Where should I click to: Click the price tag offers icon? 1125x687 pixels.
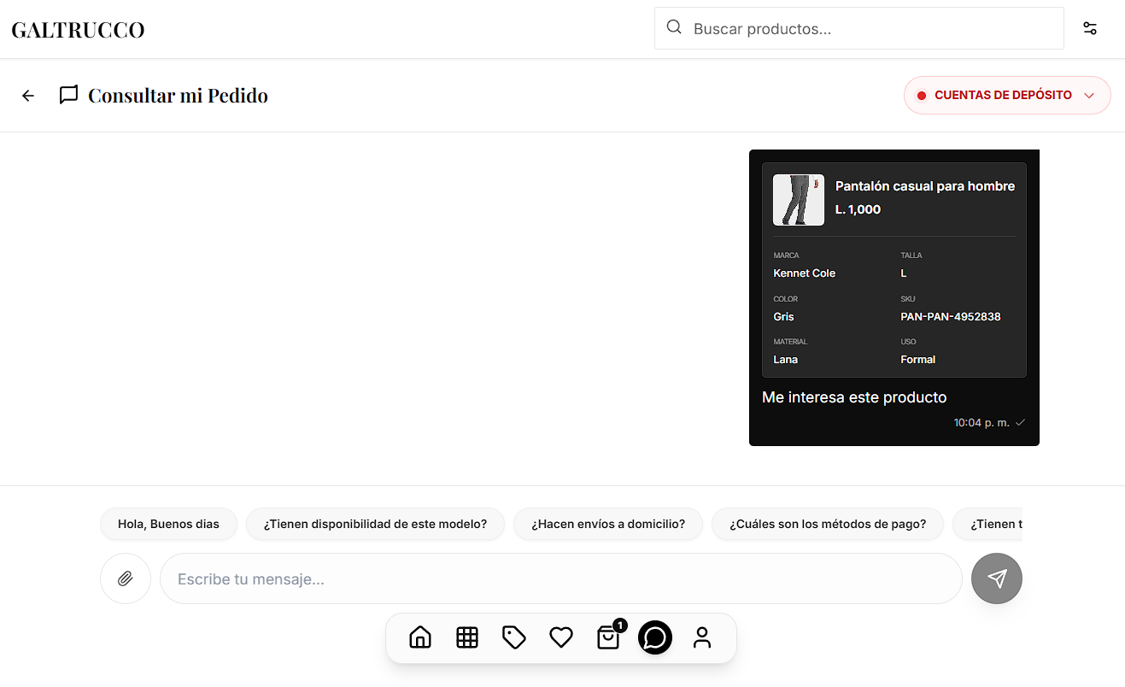point(513,637)
